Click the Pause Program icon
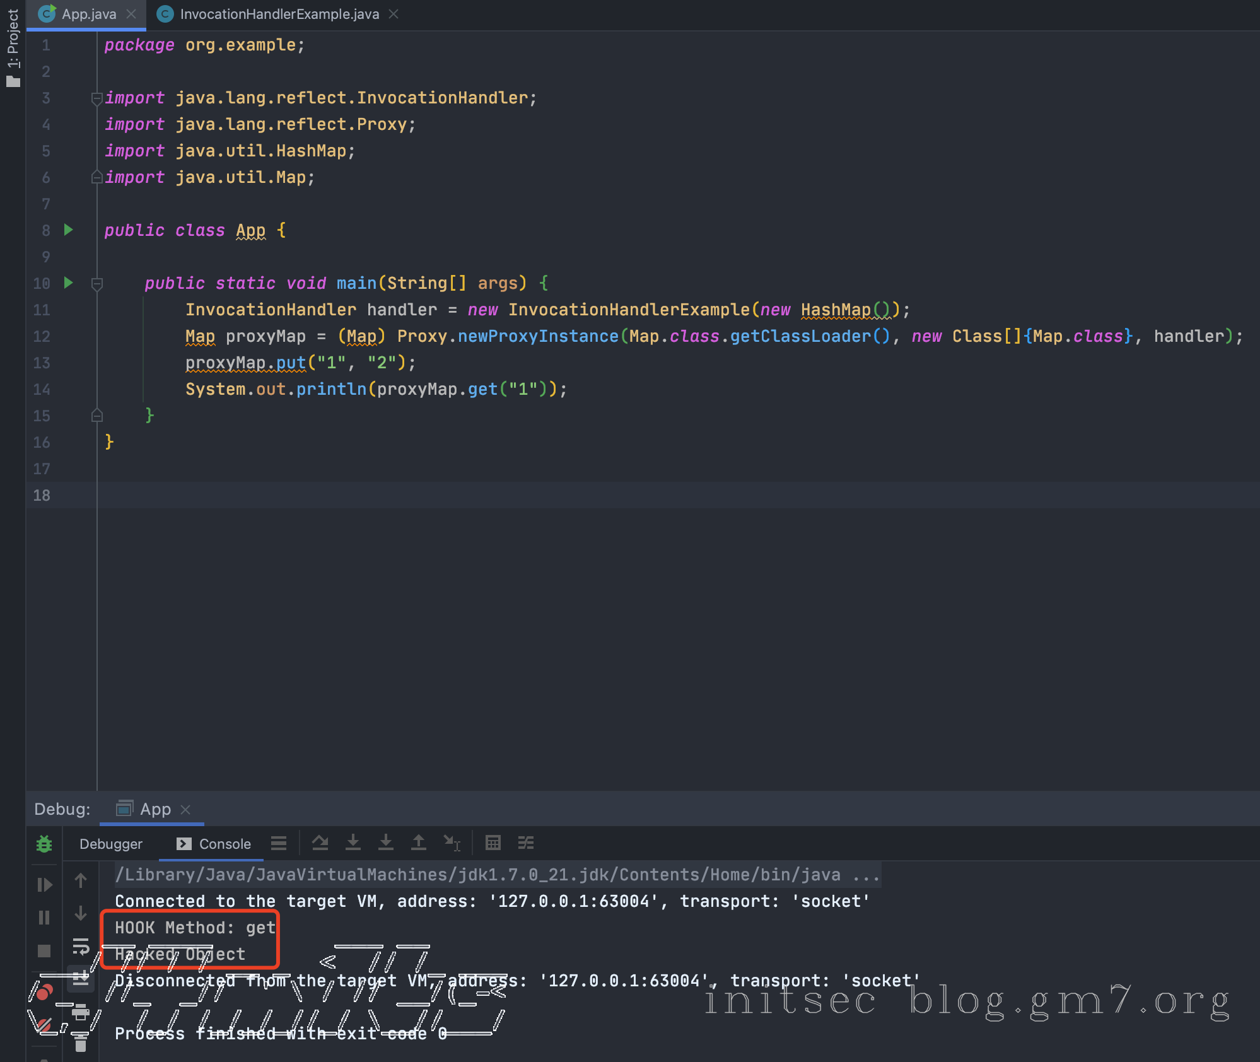The width and height of the screenshot is (1260, 1062). coord(44,918)
